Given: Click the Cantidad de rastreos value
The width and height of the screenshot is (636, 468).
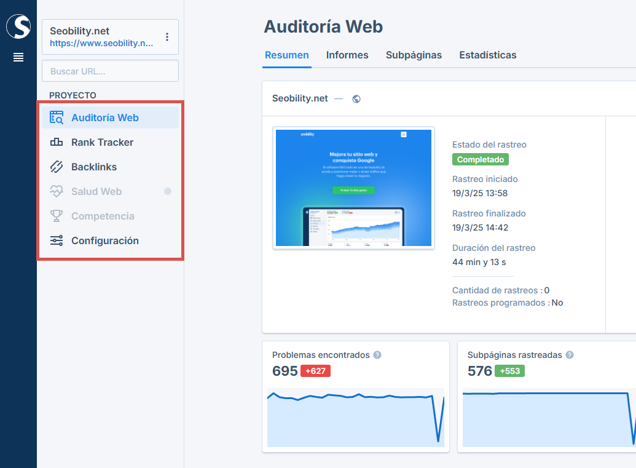Looking at the screenshot, I should (547, 291).
